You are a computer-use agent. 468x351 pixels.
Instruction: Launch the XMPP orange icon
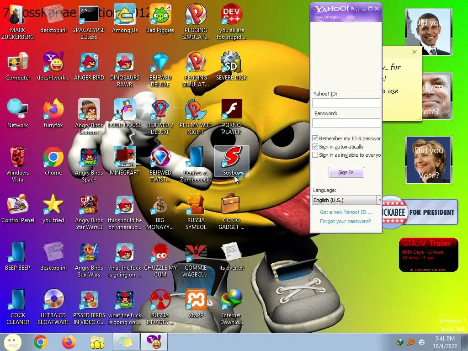coord(196,303)
